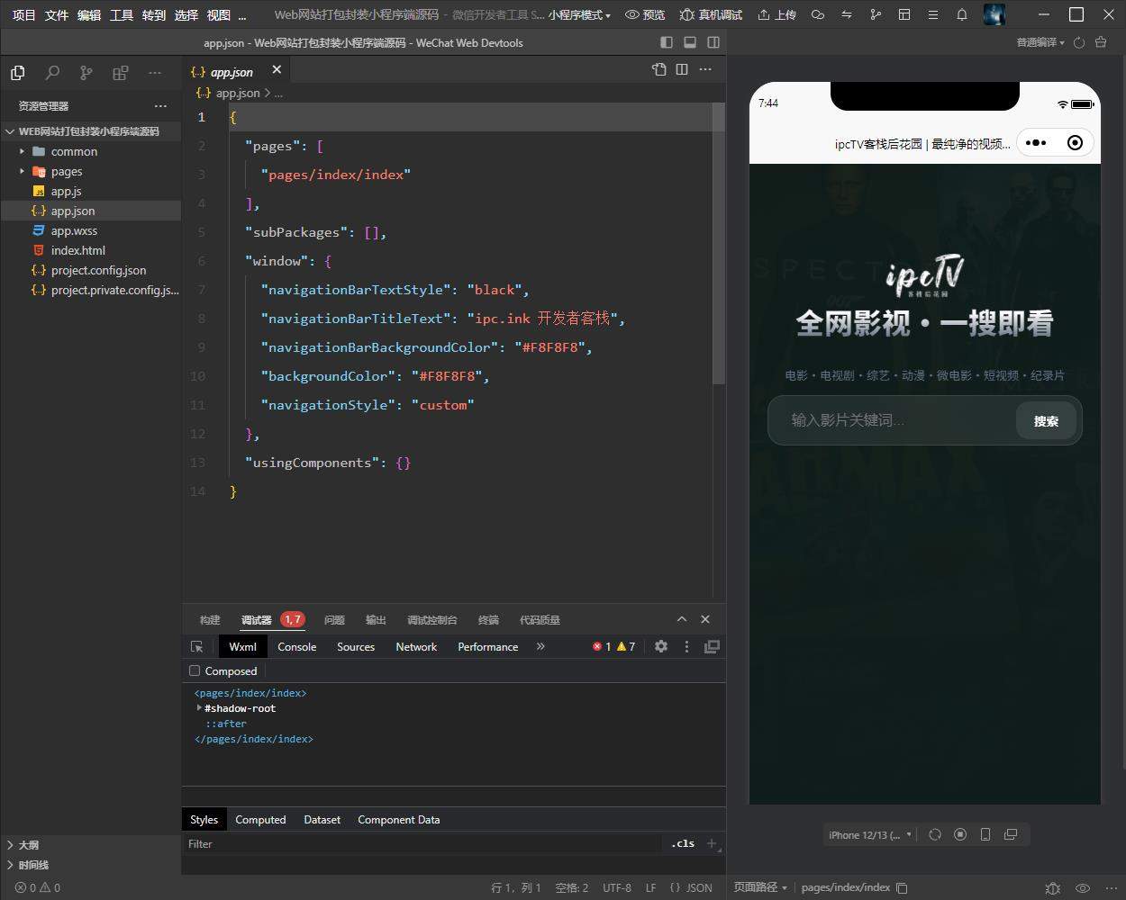Viewport: 1126px width, 900px height.
Task: Toggle the bottom panel layout button
Action: pos(690,42)
